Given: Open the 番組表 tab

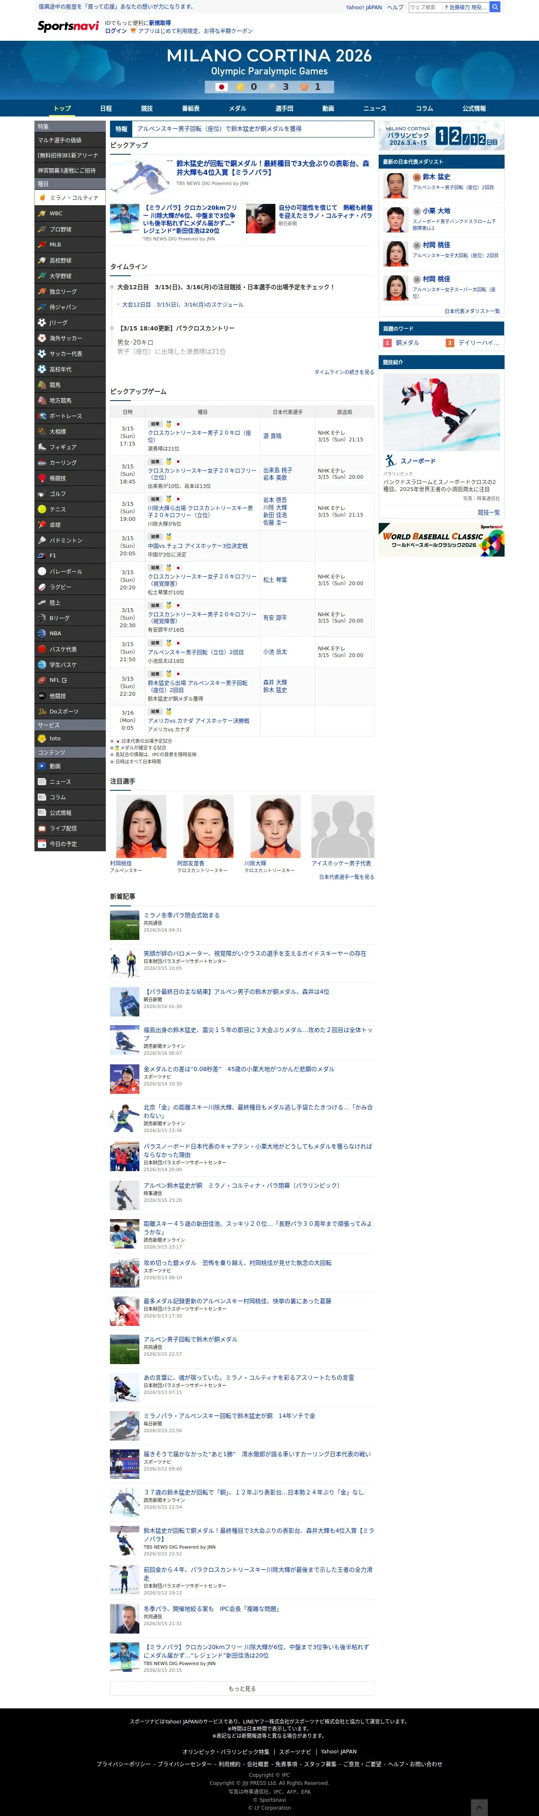Looking at the screenshot, I should [191, 108].
